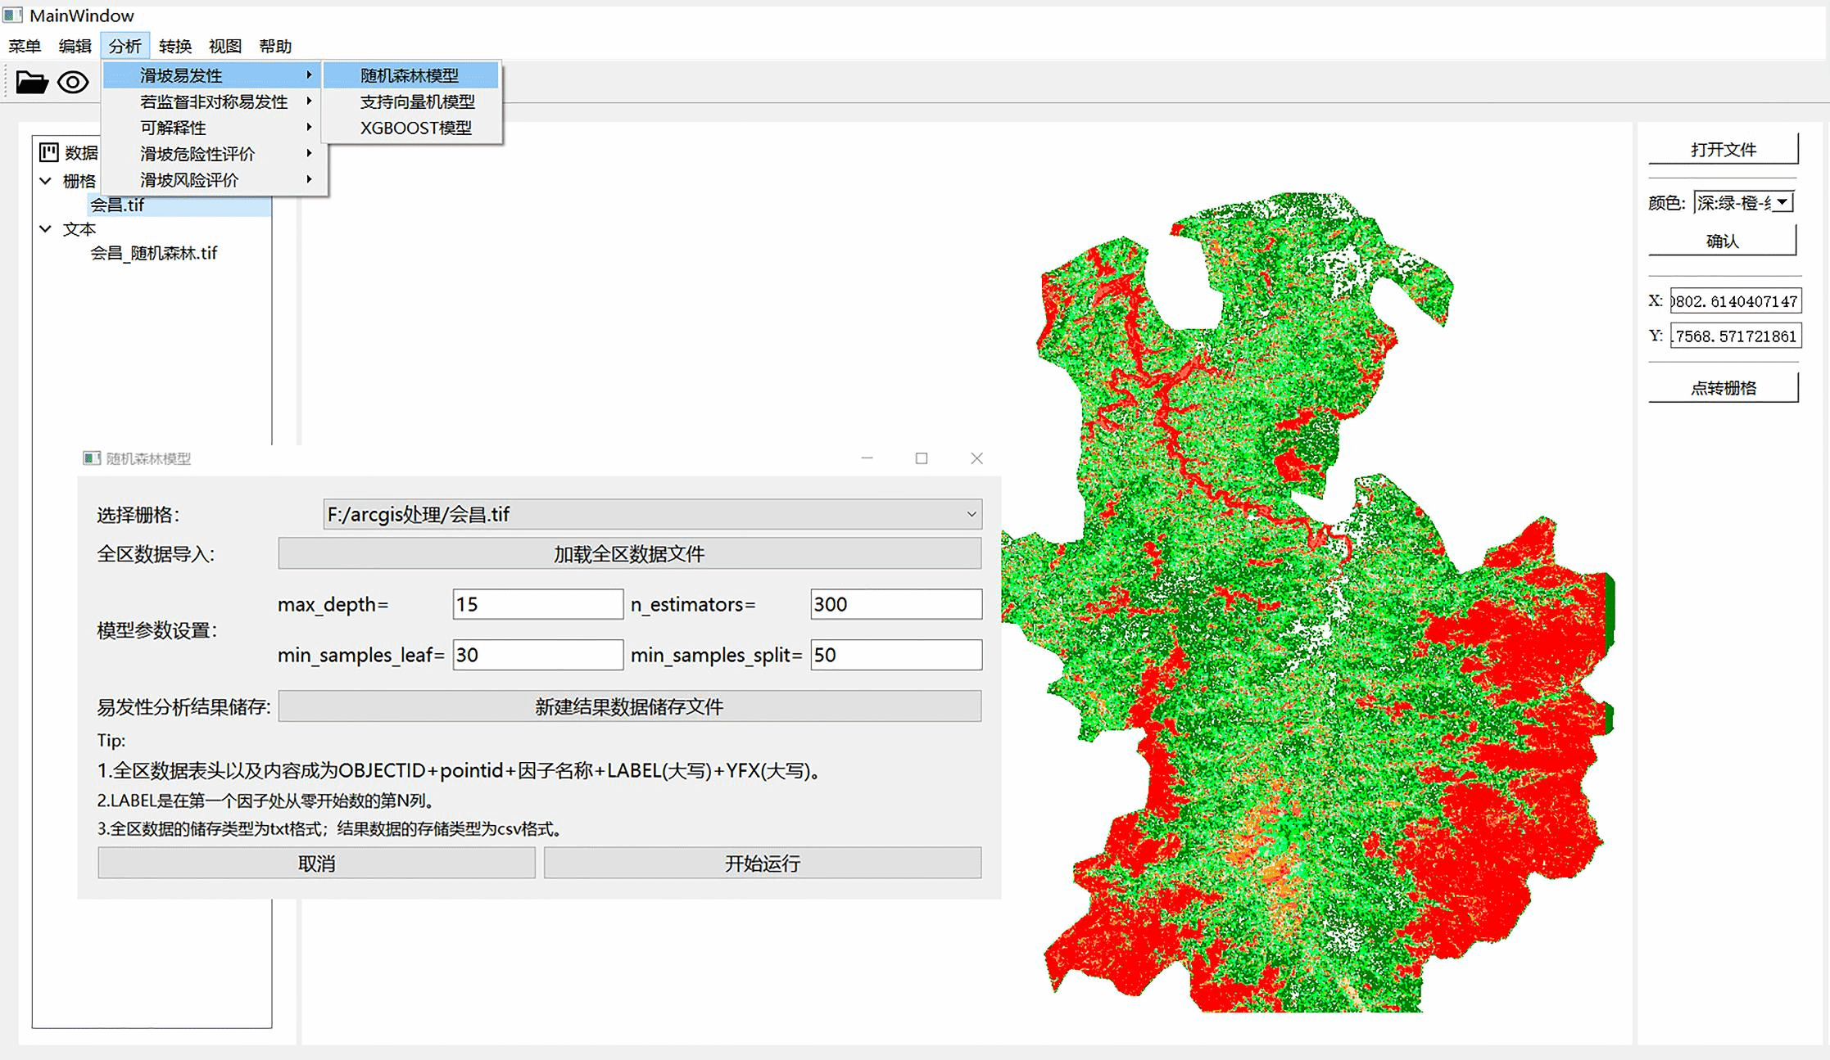This screenshot has height=1060, width=1830.
Task: Click the open folder toolbar icon
Action: [32, 83]
